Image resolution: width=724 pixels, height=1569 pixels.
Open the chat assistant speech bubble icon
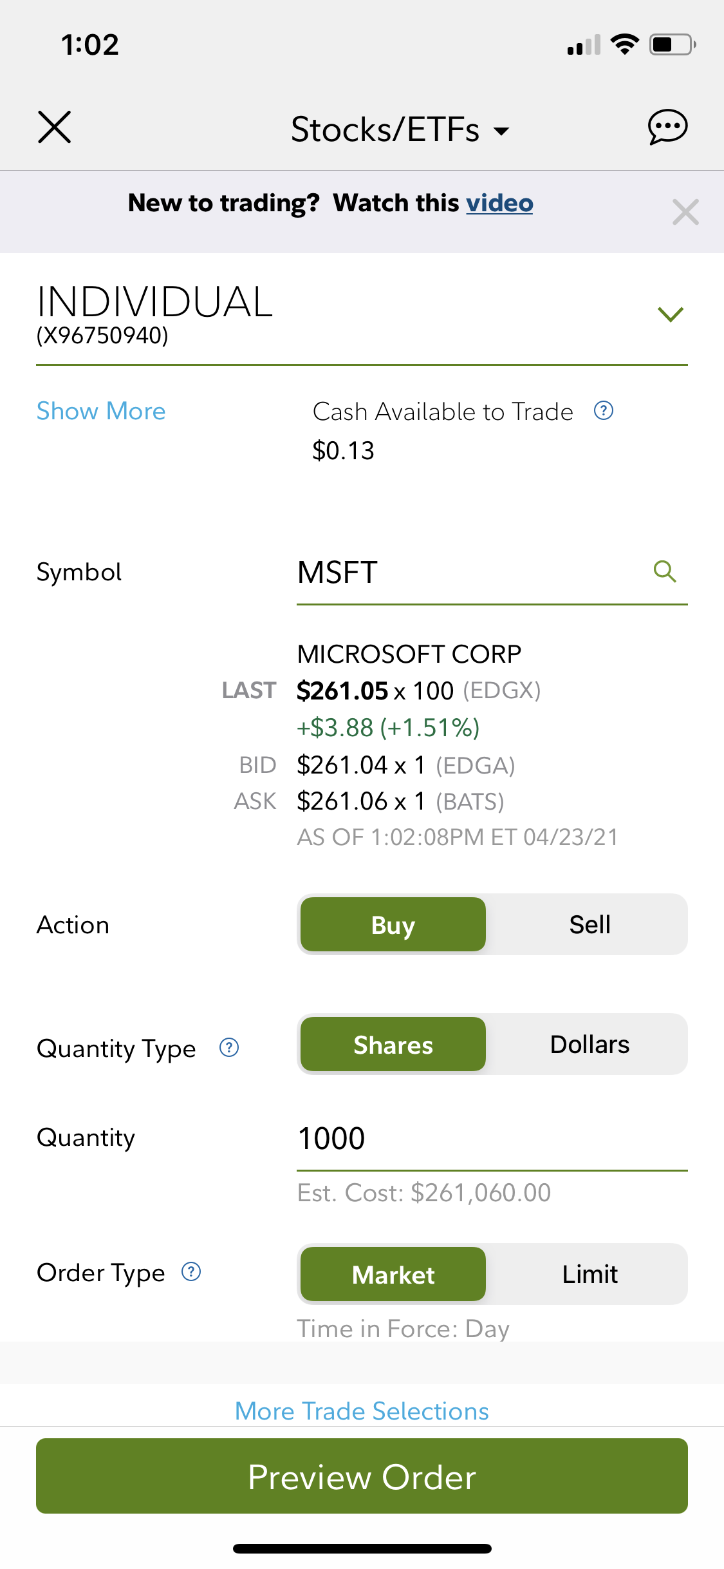click(667, 127)
